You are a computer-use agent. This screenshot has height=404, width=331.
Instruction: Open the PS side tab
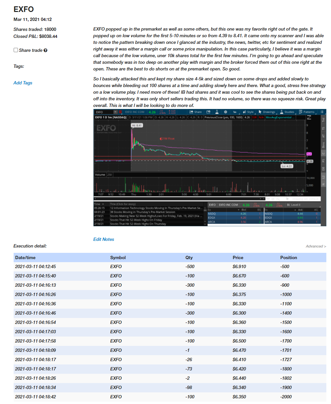[323, 160]
